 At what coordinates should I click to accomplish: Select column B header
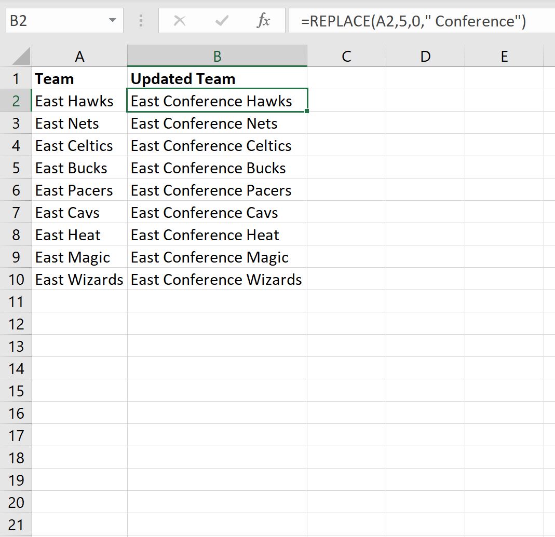point(218,56)
